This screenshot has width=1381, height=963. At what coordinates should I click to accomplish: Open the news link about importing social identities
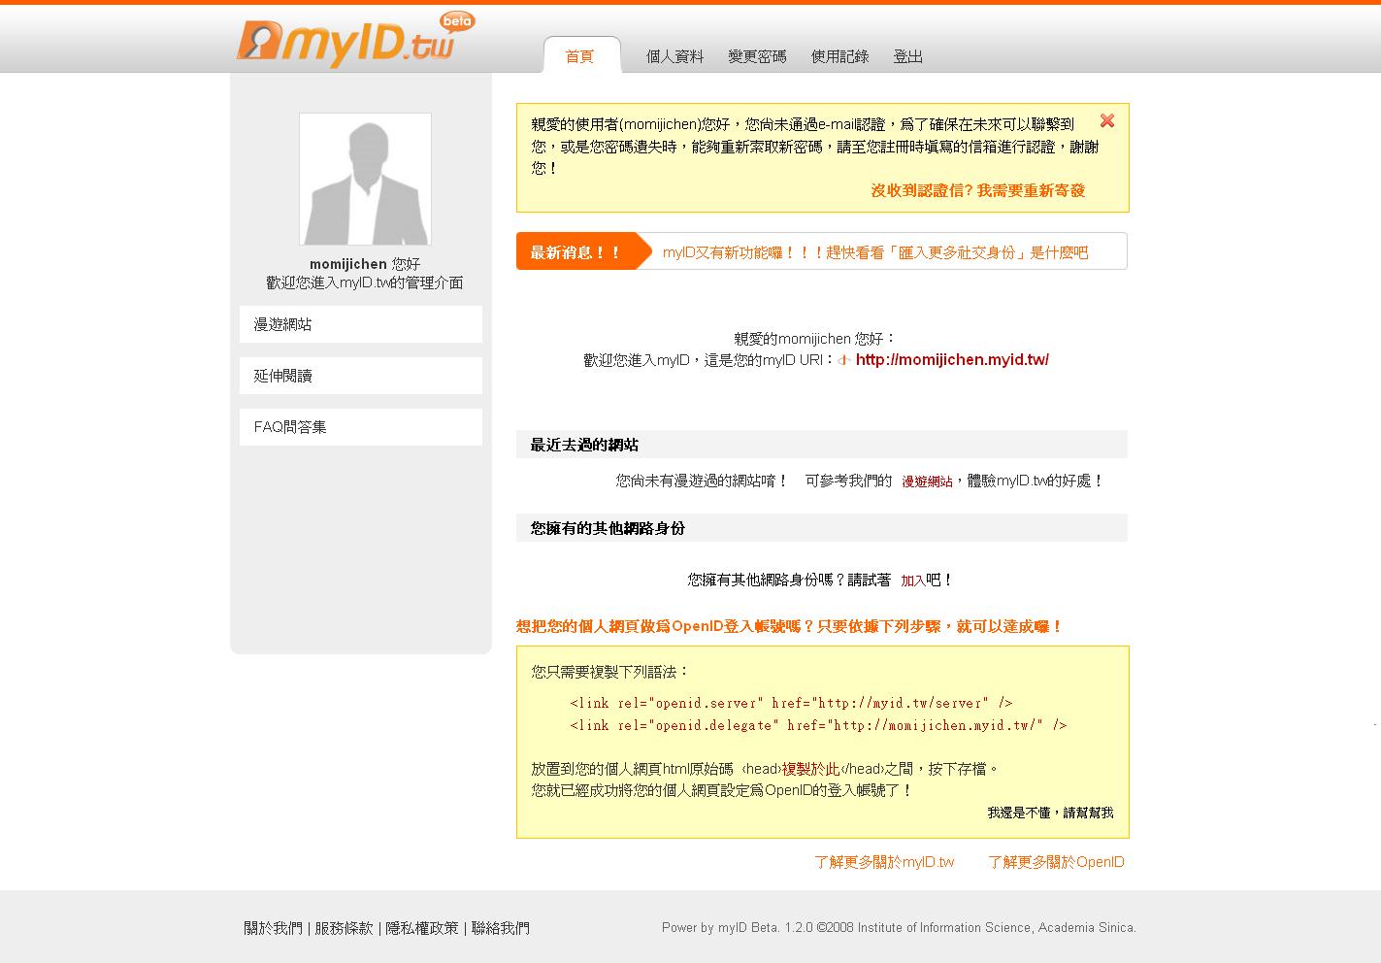tap(875, 252)
